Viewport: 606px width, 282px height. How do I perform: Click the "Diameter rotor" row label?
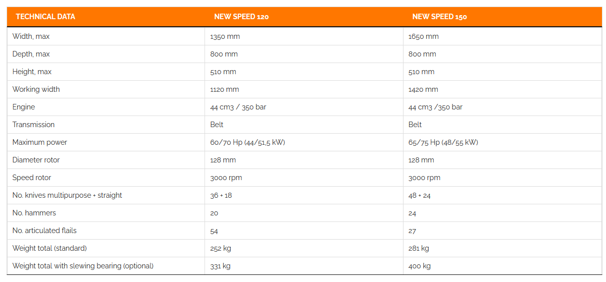pyautogui.click(x=36, y=160)
